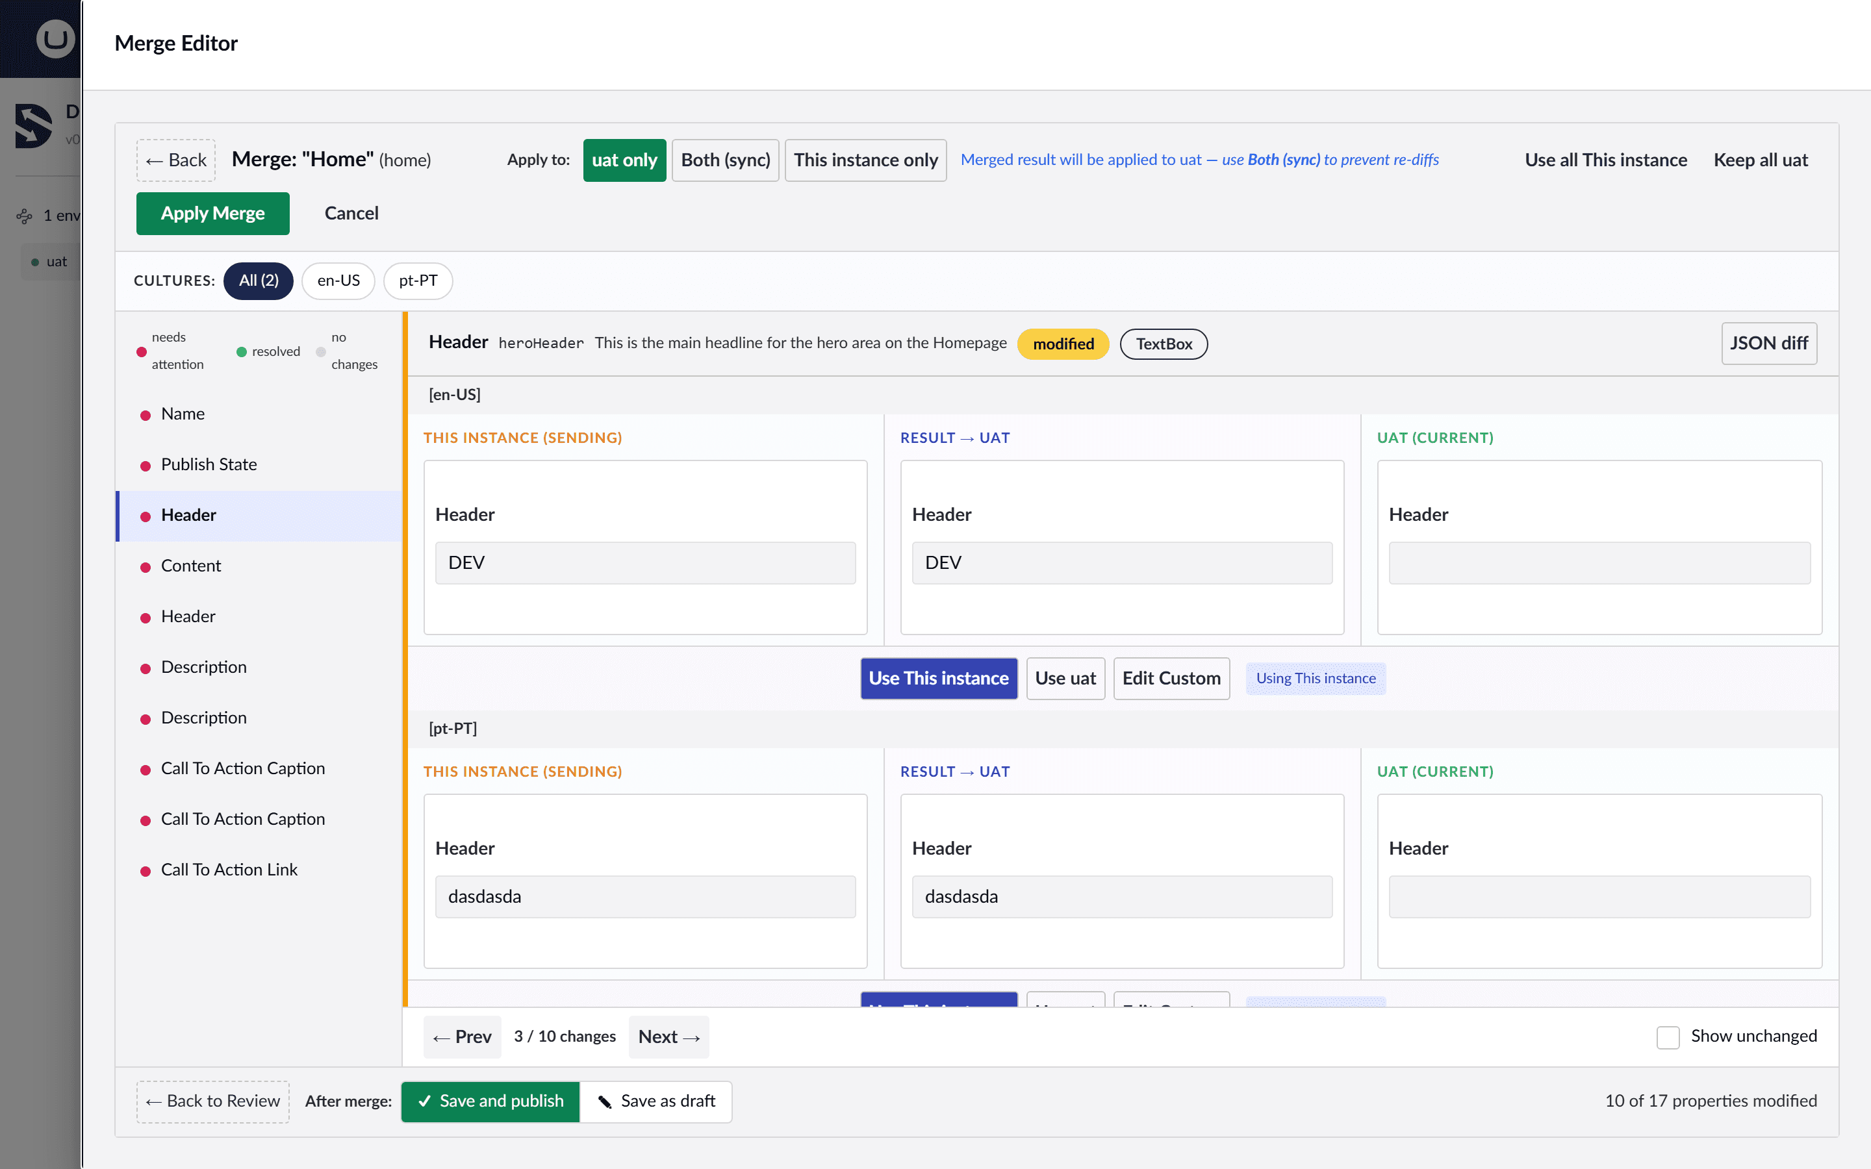Click the pencil icon on Save as draft
The width and height of the screenshot is (1871, 1169).
605,1101
